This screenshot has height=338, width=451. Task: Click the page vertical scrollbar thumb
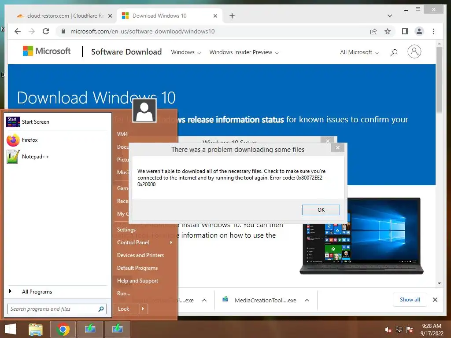[439, 80]
